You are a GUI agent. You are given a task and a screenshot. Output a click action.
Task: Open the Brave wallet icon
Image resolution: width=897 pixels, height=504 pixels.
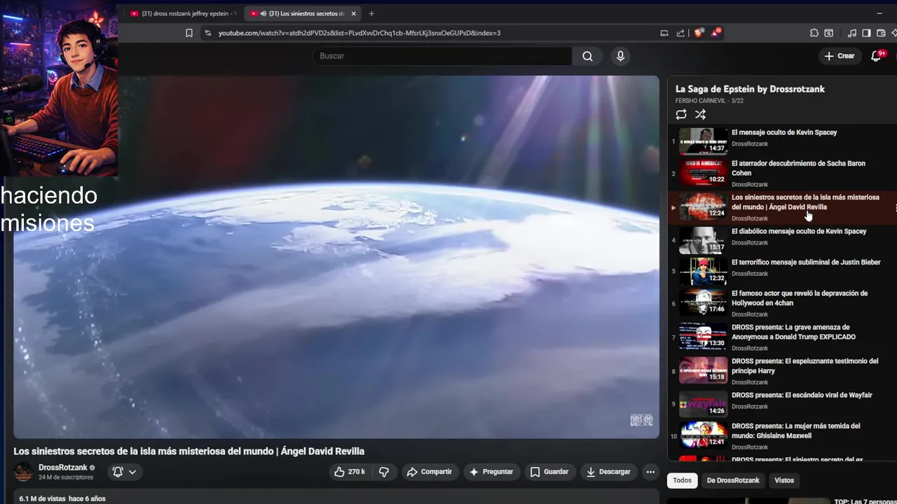click(881, 33)
